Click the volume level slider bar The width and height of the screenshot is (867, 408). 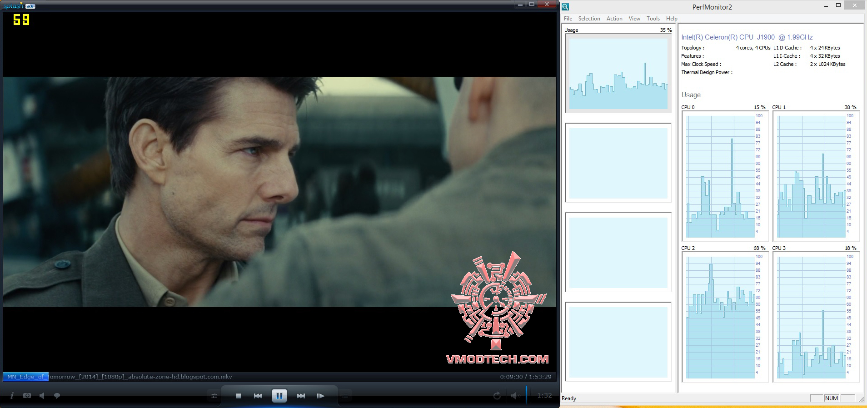point(527,394)
